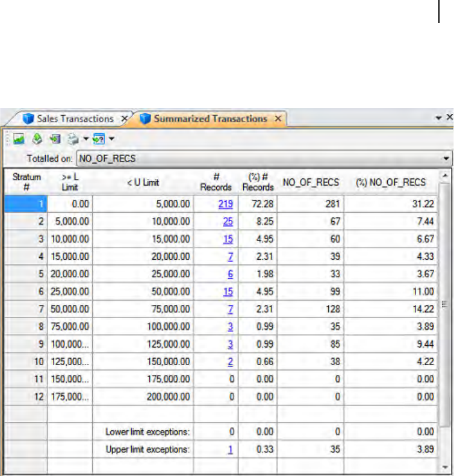Open the 25 records link in stratum 2
This screenshot has height=476, width=454.
228,222
